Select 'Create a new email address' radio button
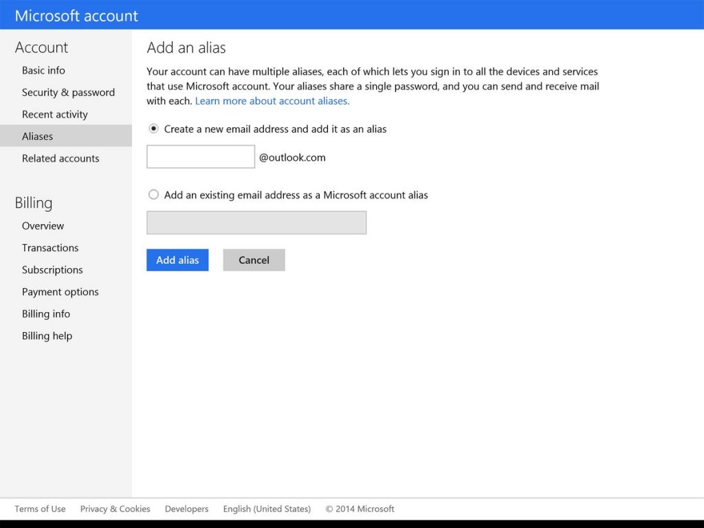The height and width of the screenshot is (528, 704). point(153,129)
